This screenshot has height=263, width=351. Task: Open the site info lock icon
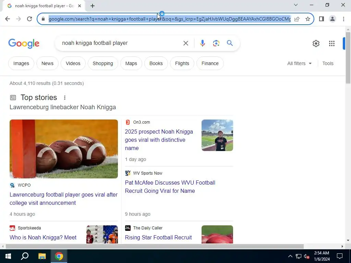43,19
